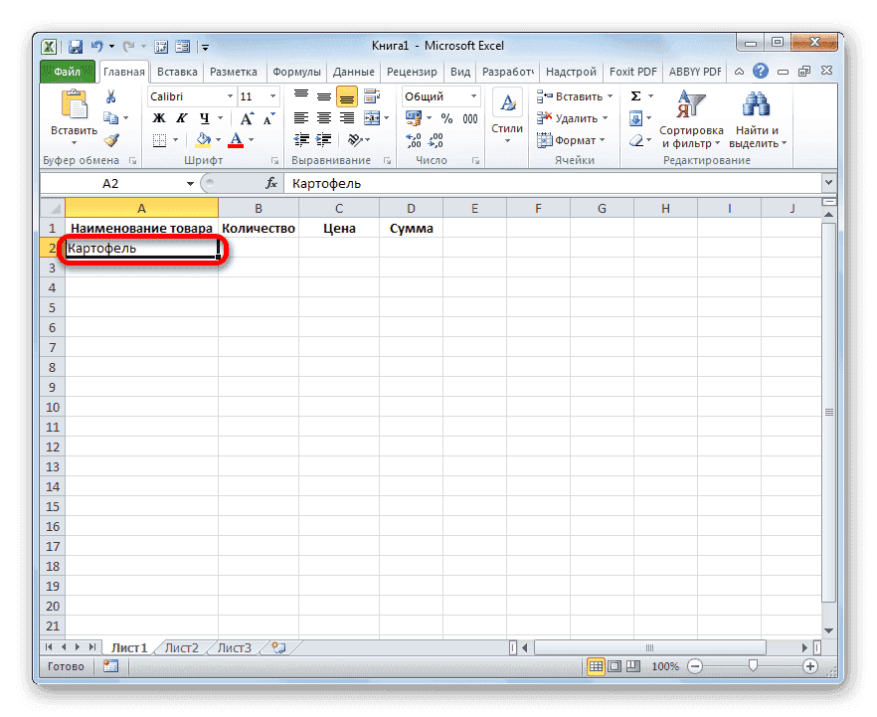This screenshot has height=717, width=877.
Task: Click the increase font size icon
Action: [248, 118]
